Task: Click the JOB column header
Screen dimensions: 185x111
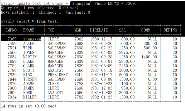Action: 51,30
